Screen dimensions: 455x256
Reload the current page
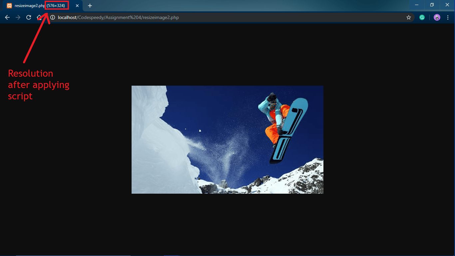coord(28,17)
